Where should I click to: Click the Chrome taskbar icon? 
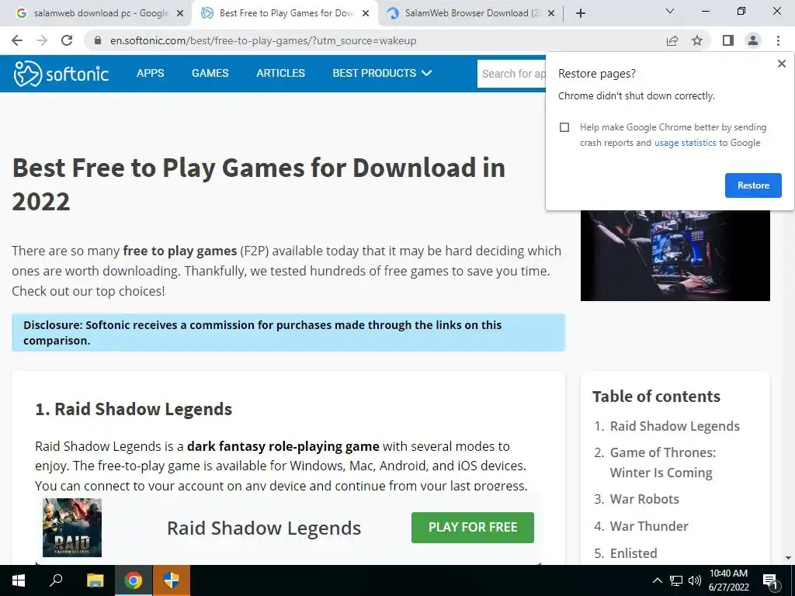[134, 580]
